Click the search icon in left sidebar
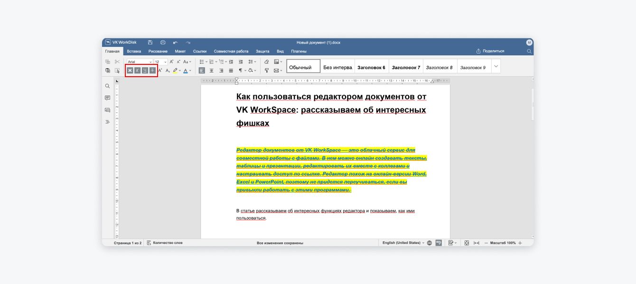The image size is (636, 284). (108, 86)
